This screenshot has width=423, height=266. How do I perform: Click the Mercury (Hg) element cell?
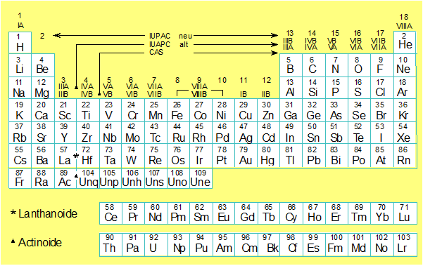click(x=268, y=156)
